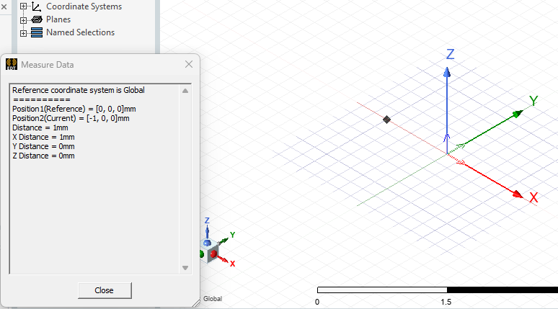Click the scale bar's 0 label
Viewport: 558px width, 309px height.
(x=317, y=302)
